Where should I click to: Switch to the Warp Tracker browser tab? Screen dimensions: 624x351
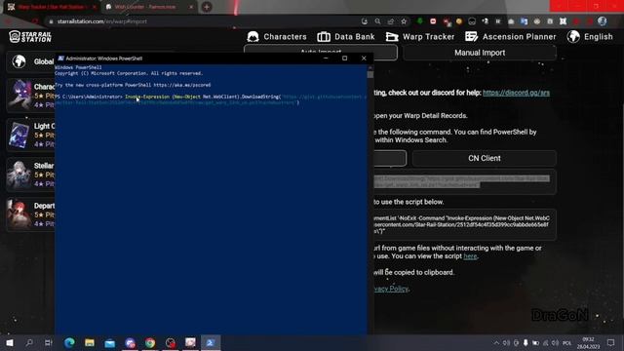53,7
